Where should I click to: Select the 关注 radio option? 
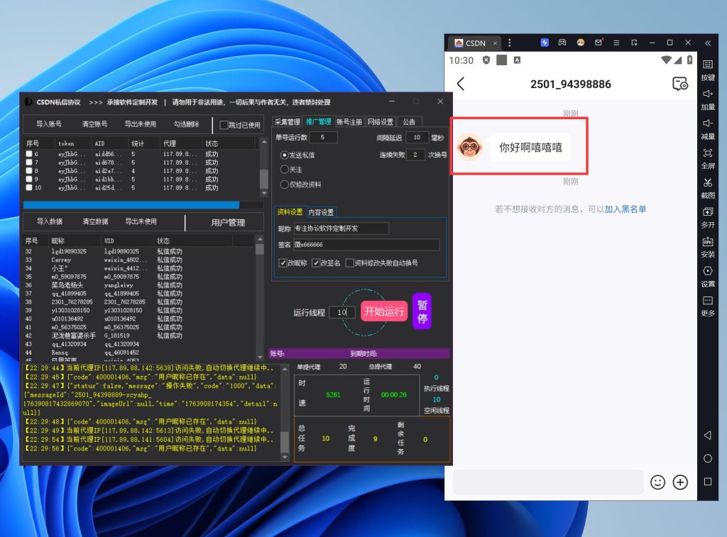(x=285, y=170)
